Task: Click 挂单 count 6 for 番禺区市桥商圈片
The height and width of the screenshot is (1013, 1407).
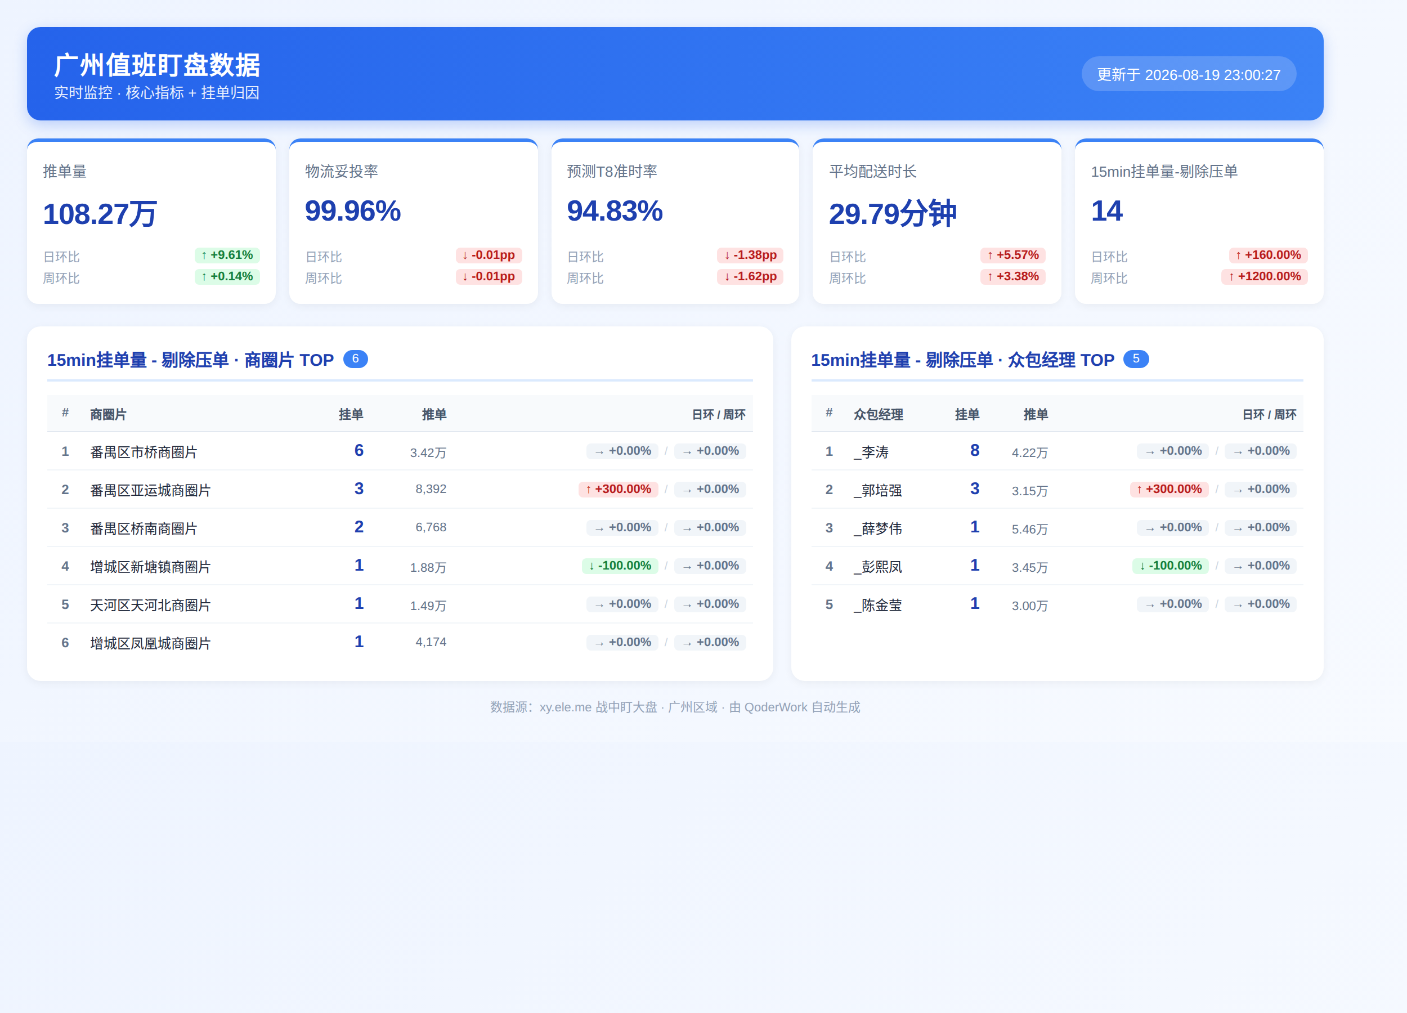Action: [359, 450]
